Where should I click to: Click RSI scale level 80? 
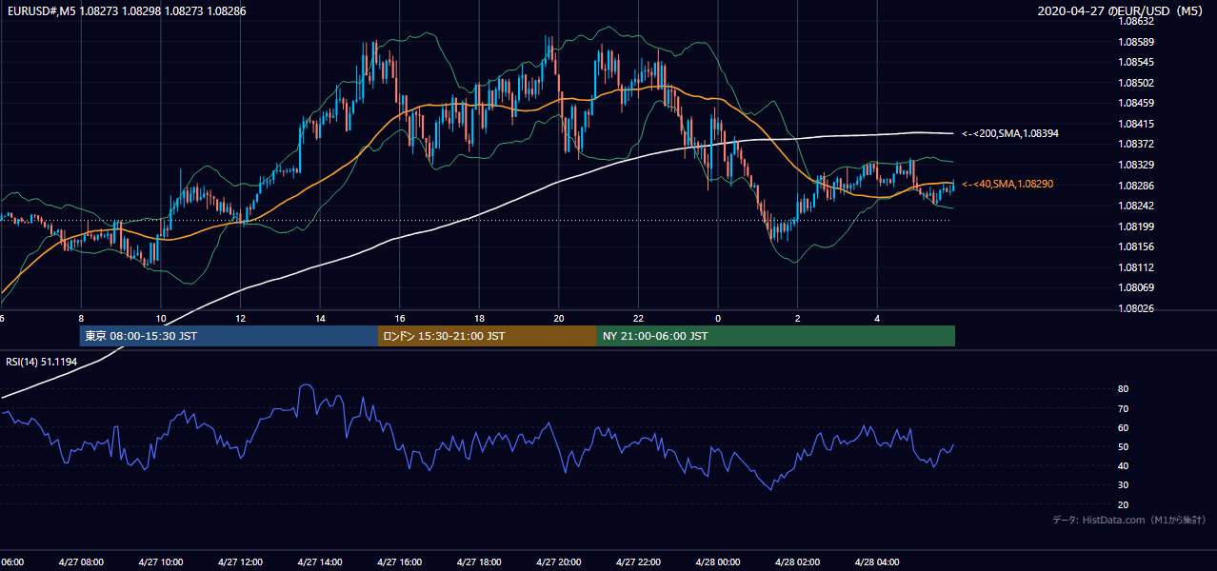click(x=1124, y=389)
